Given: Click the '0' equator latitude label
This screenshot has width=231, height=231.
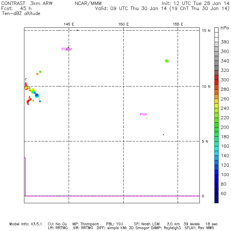Looking at the screenshot, I should (203, 196).
